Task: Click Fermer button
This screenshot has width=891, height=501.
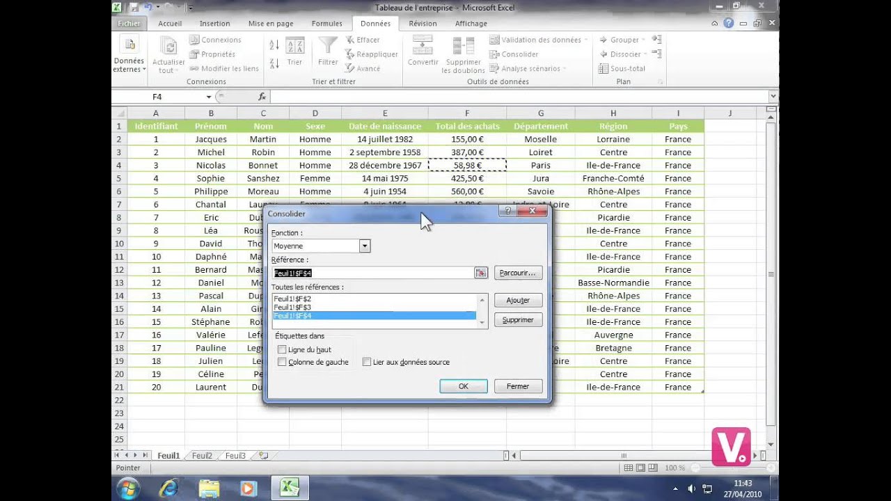Action: (518, 386)
